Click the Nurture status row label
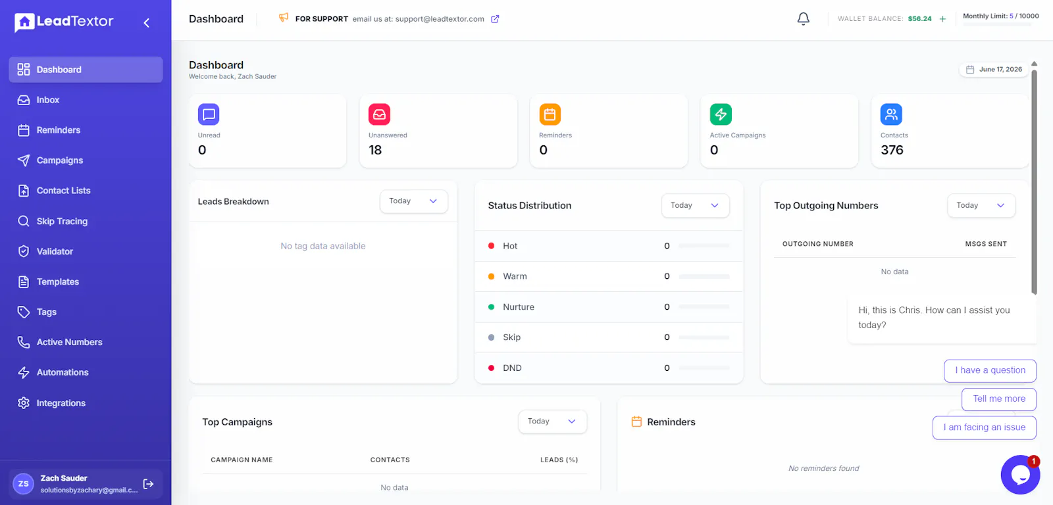The height and width of the screenshot is (505, 1053). click(519, 307)
